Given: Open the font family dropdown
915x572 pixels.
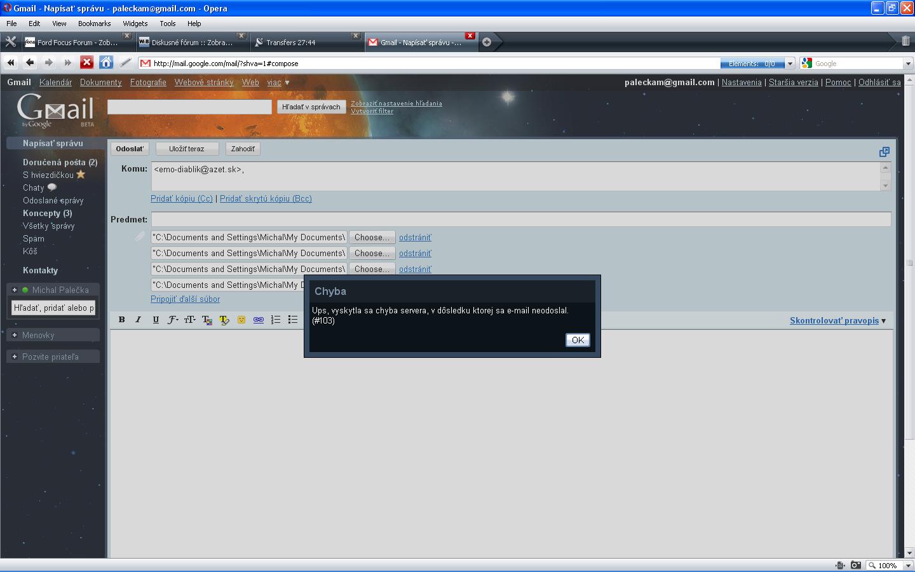Looking at the screenshot, I should coord(172,320).
